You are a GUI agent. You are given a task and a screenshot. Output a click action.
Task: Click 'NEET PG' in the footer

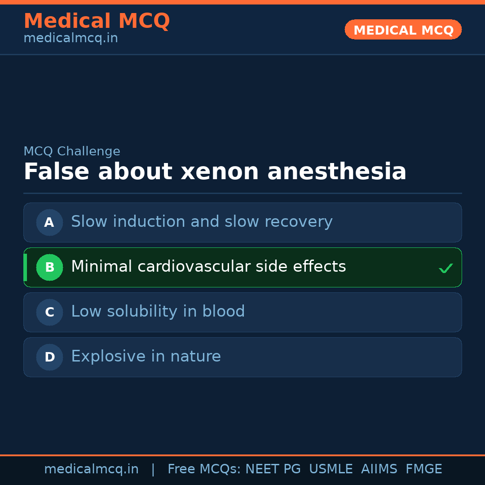(273, 469)
